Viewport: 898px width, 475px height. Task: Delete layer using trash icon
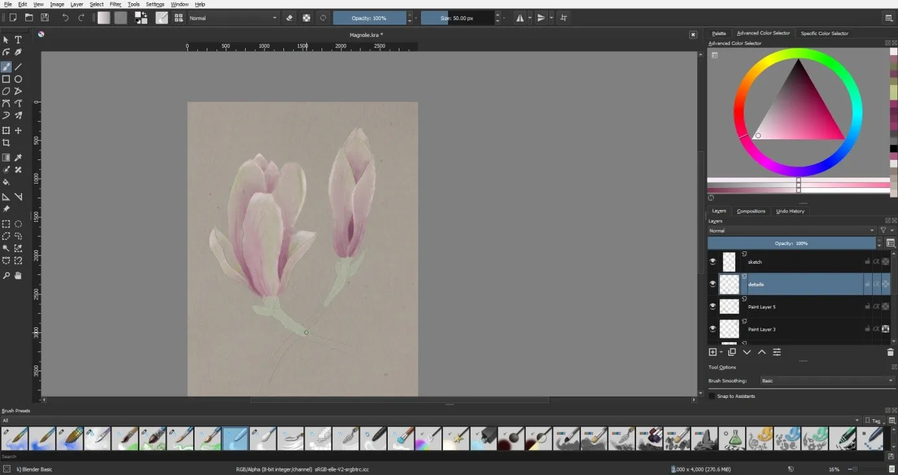pos(890,352)
